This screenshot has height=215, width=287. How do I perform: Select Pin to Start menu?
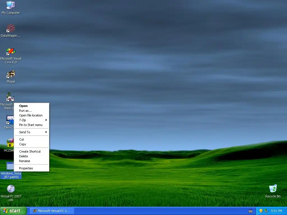pos(31,125)
